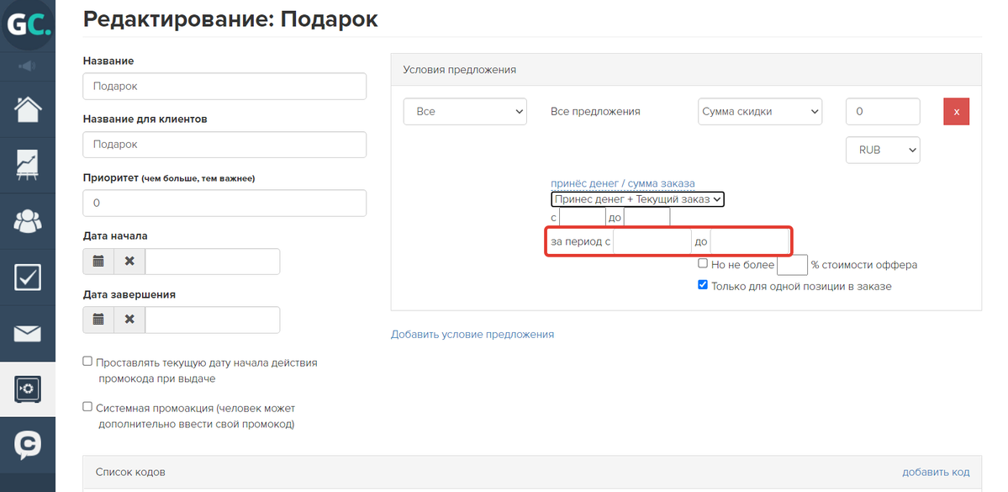Screen dimensions: 1008x492
Task: Click 'Добавить условие предложения' link
Action: click(472, 335)
